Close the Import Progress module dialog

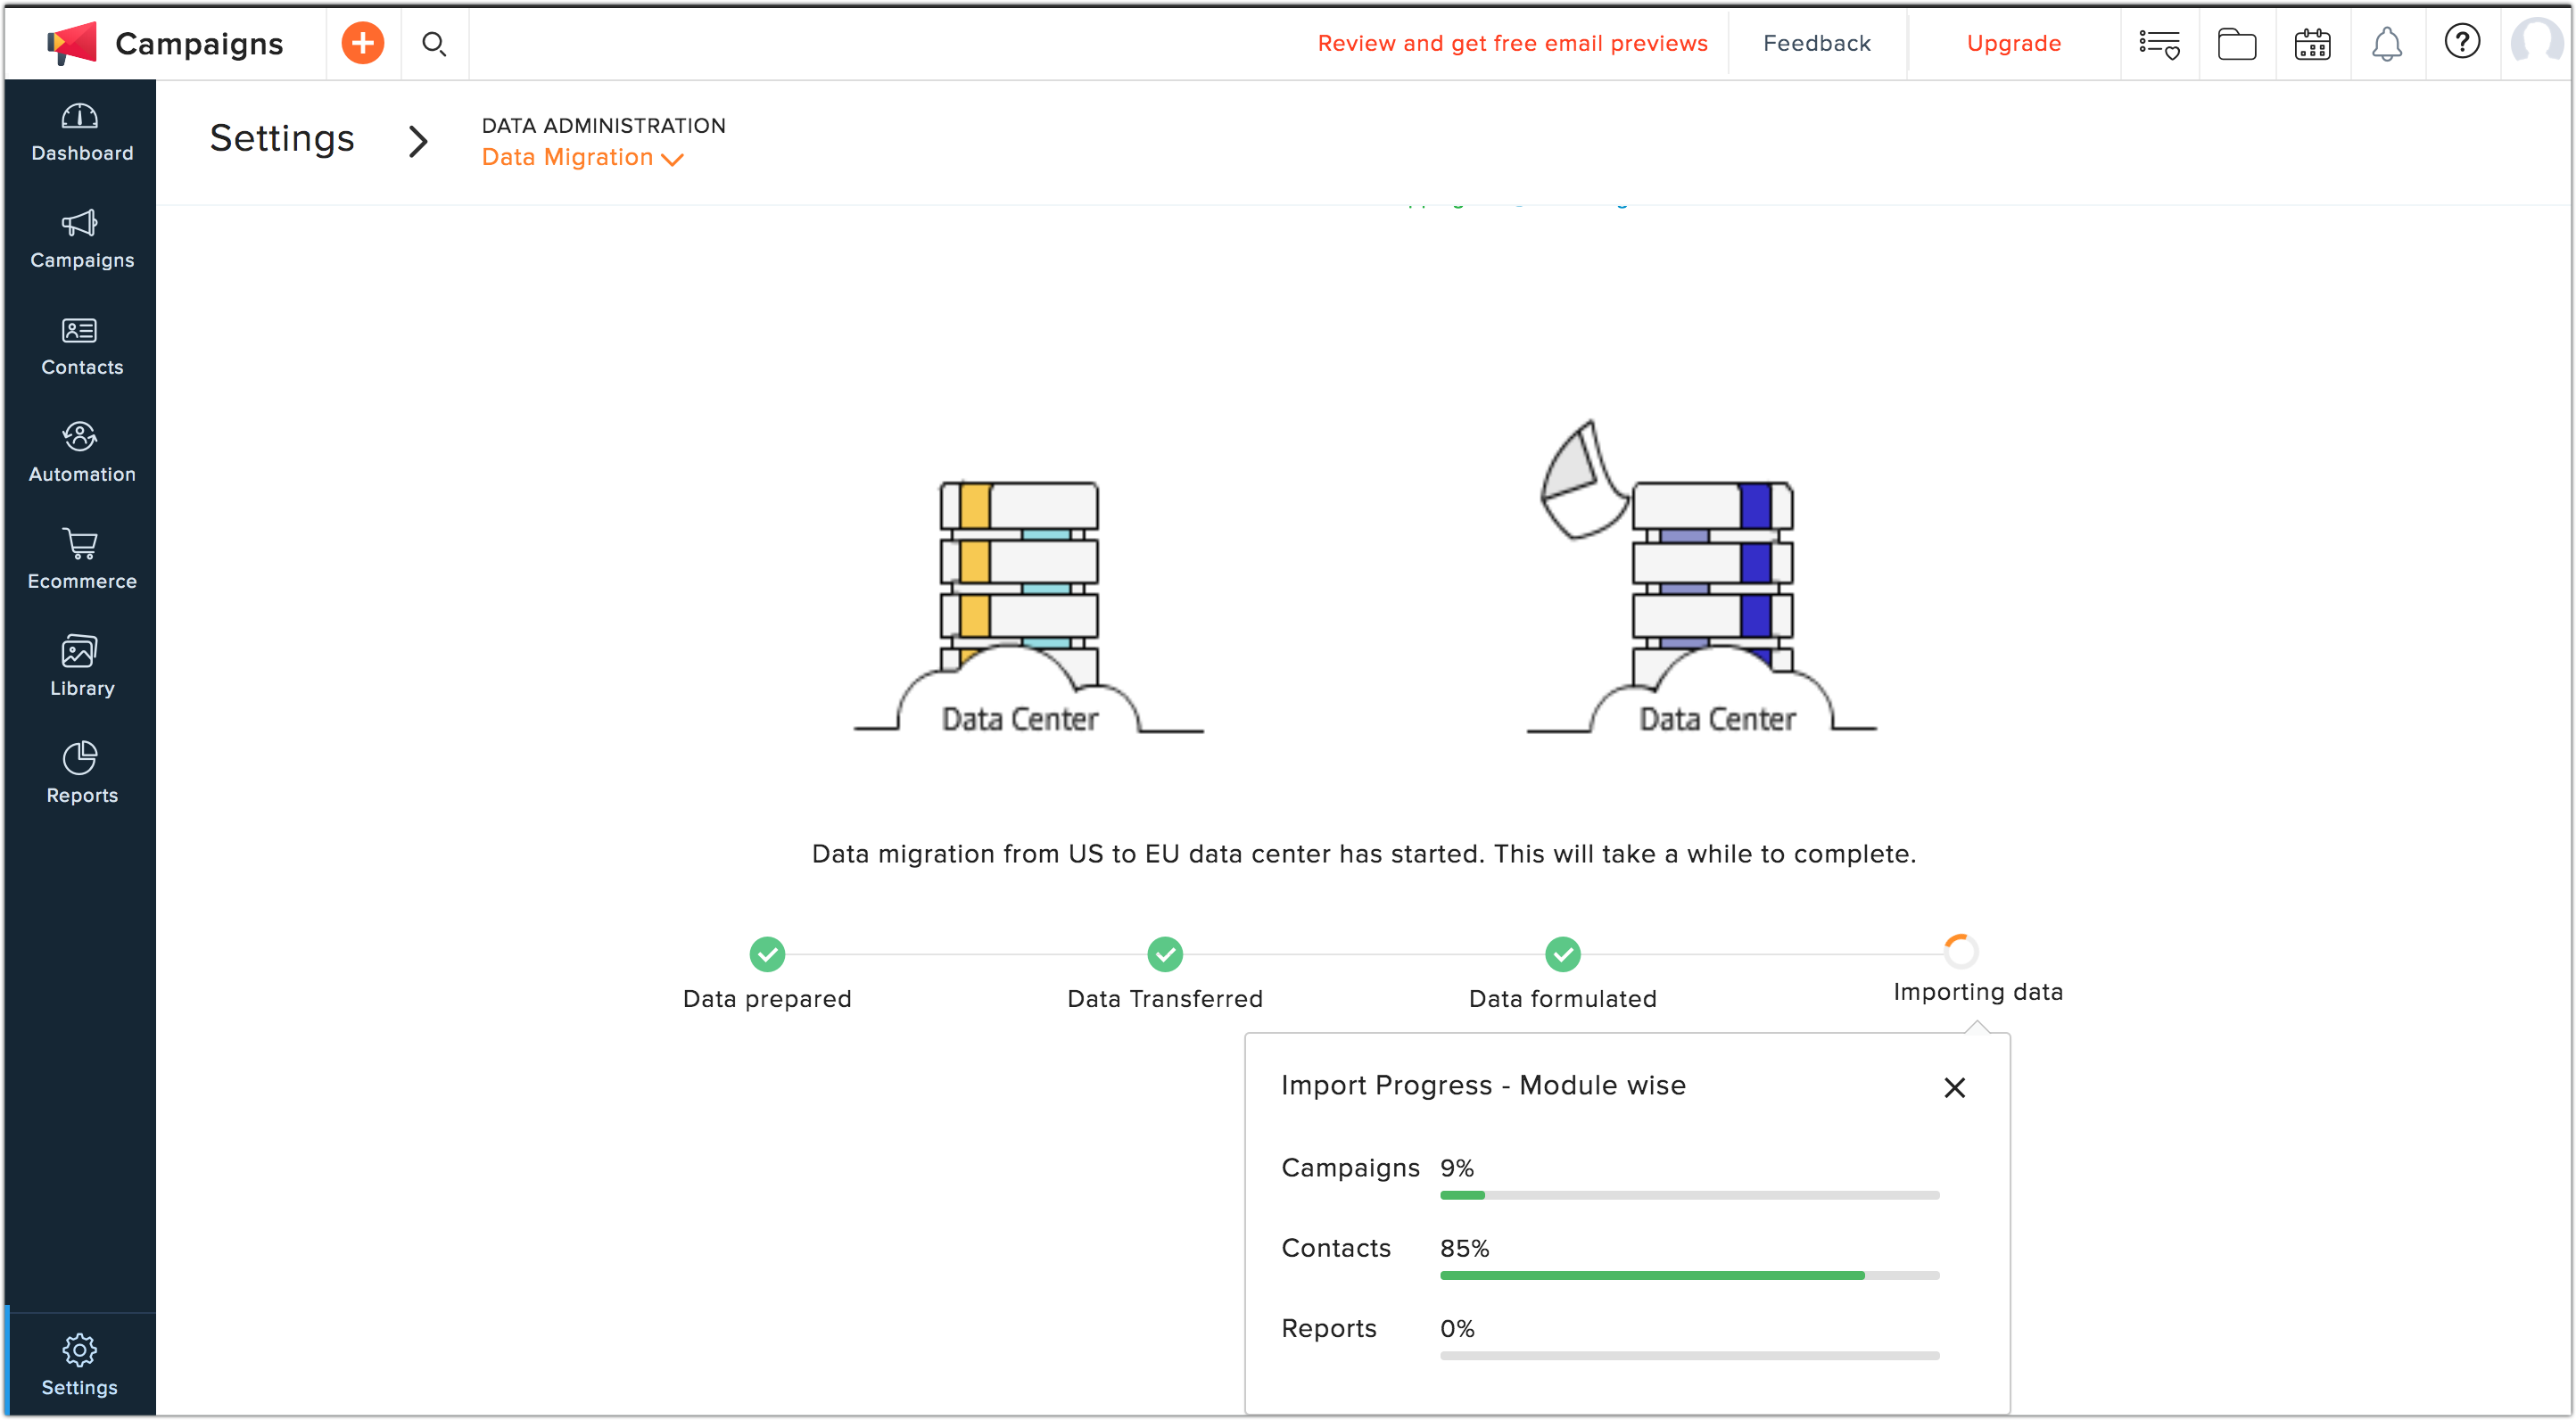(x=1955, y=1086)
